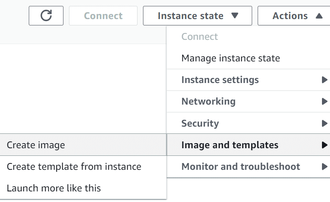Collapse the Actions menu via its up arrow

pyautogui.click(x=319, y=16)
